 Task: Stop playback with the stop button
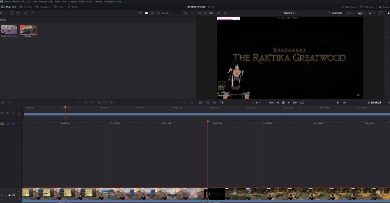[283, 102]
